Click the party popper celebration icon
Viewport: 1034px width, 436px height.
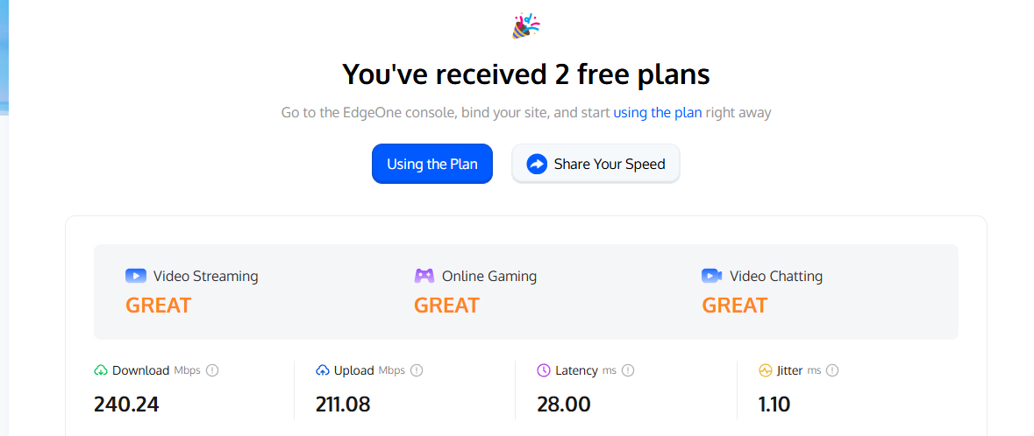click(525, 25)
